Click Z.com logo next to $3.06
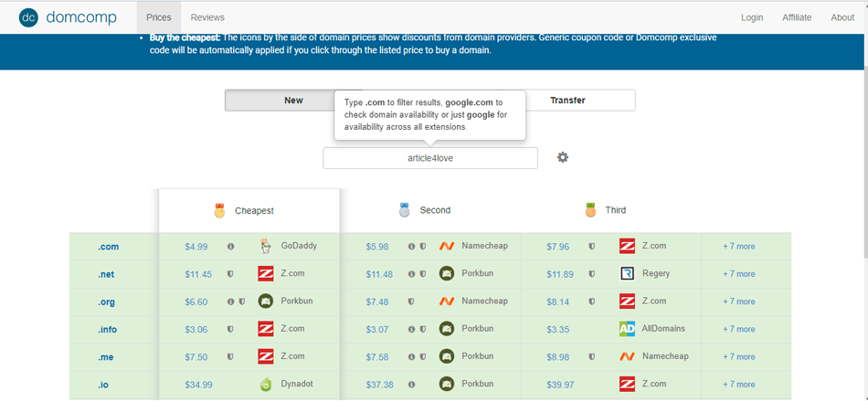 (x=266, y=329)
